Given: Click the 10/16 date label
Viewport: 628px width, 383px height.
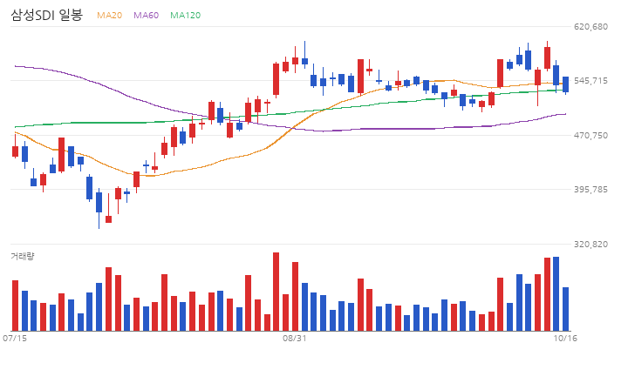Looking at the screenshot, I should coord(565,339).
